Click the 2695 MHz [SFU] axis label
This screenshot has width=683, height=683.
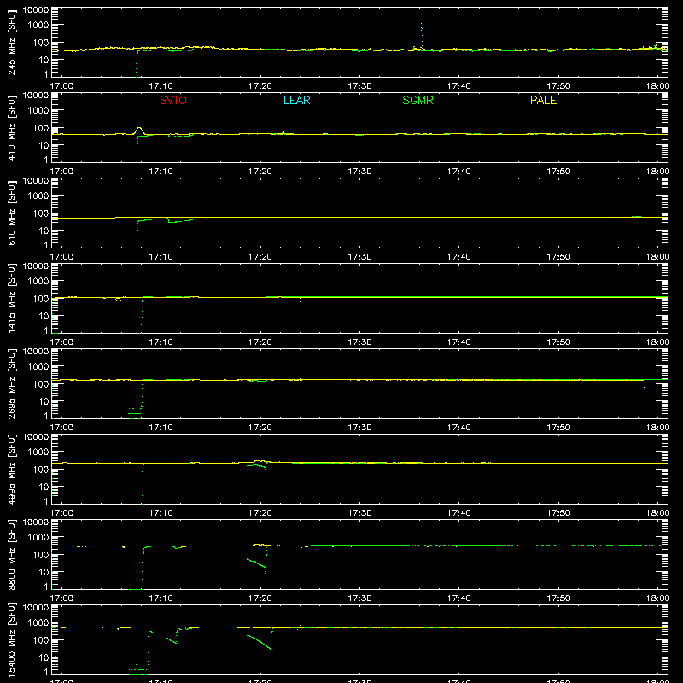(12, 383)
